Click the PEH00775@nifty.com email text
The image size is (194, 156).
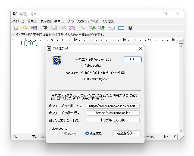(95, 79)
